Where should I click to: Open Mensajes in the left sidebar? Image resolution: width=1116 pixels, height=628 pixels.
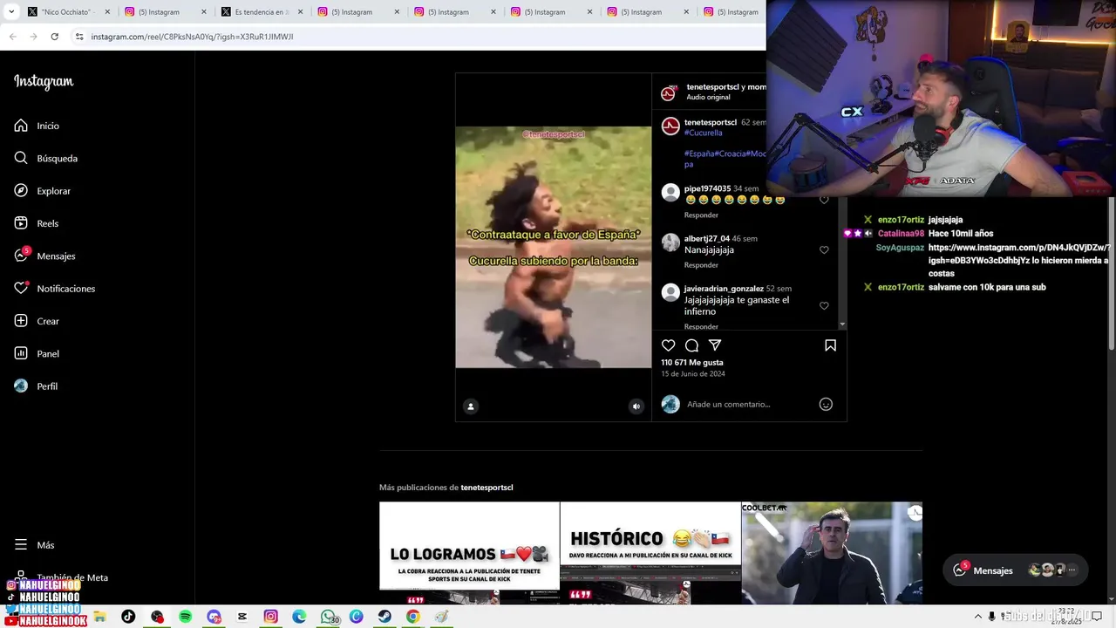[x=44, y=256]
